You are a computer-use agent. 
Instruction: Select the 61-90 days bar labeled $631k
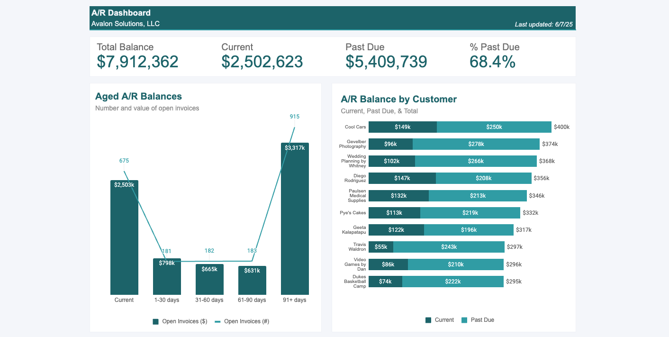point(252,280)
